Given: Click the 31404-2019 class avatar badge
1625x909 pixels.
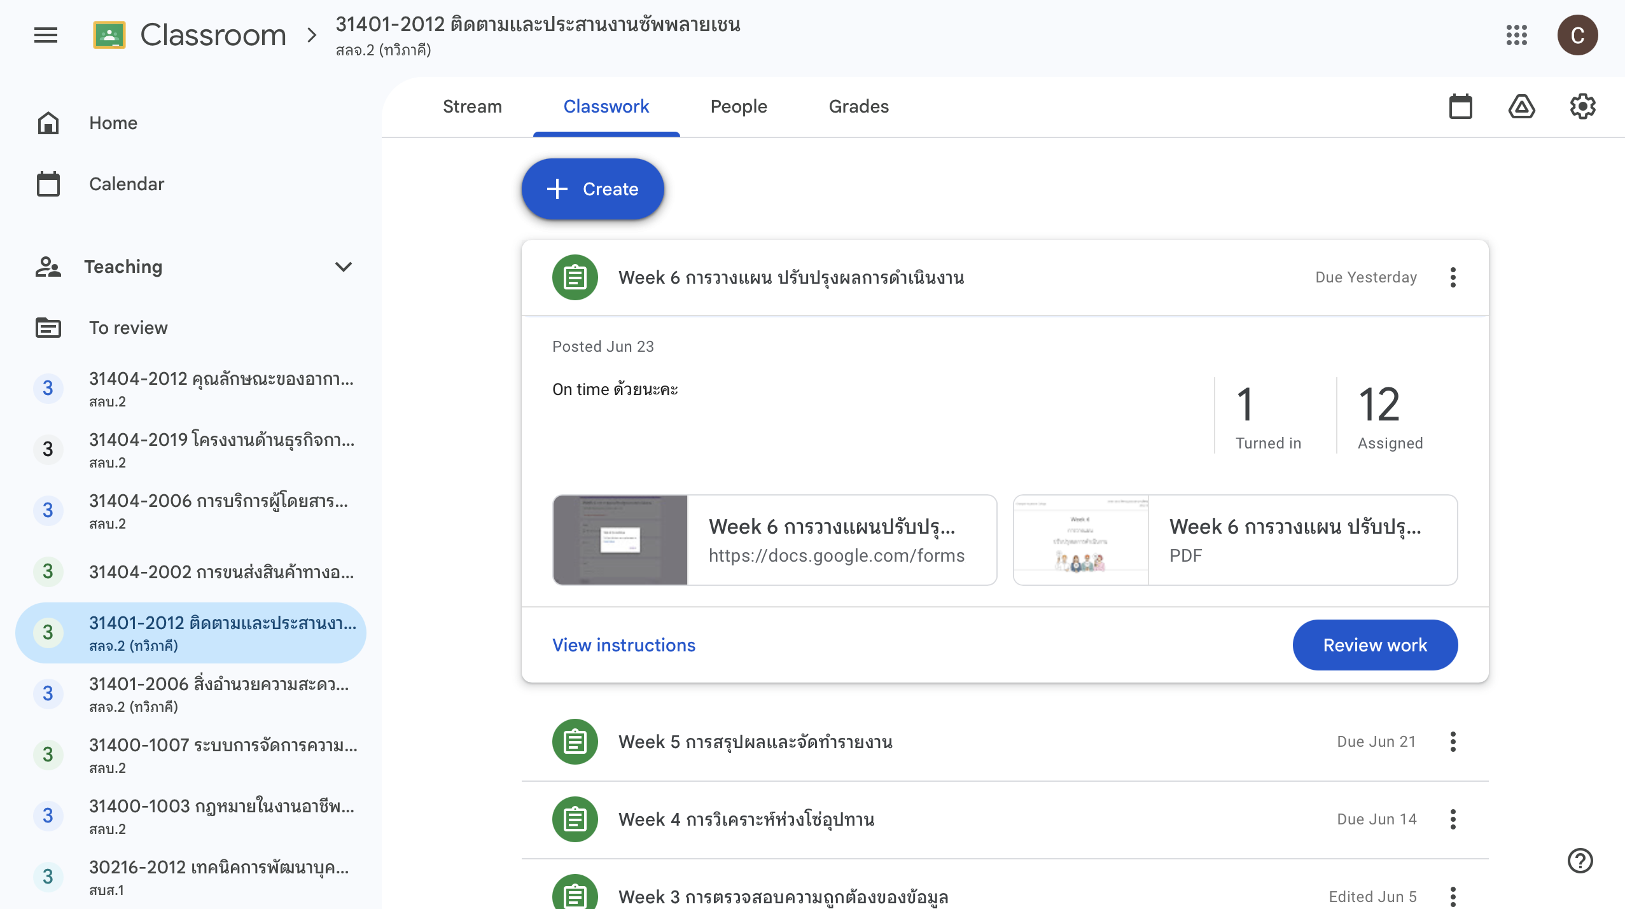Looking at the screenshot, I should click(x=48, y=449).
